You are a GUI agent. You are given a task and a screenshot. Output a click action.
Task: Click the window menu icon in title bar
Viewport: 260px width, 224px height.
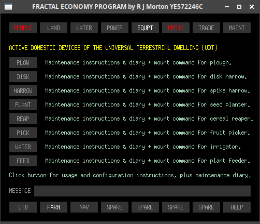coord(8,7)
